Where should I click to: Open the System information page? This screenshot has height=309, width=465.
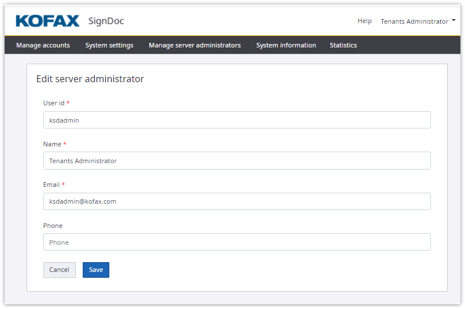coord(286,45)
